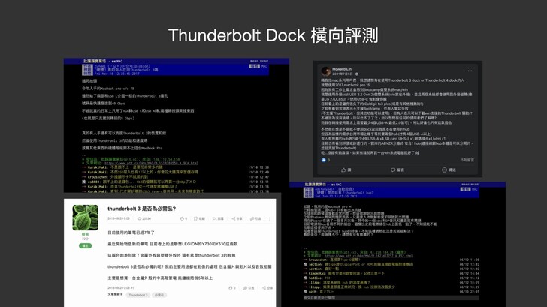Click the globe privacy icon beside the post date
Screen dimensions: 547x307
pyautogui.click(x=356, y=74)
